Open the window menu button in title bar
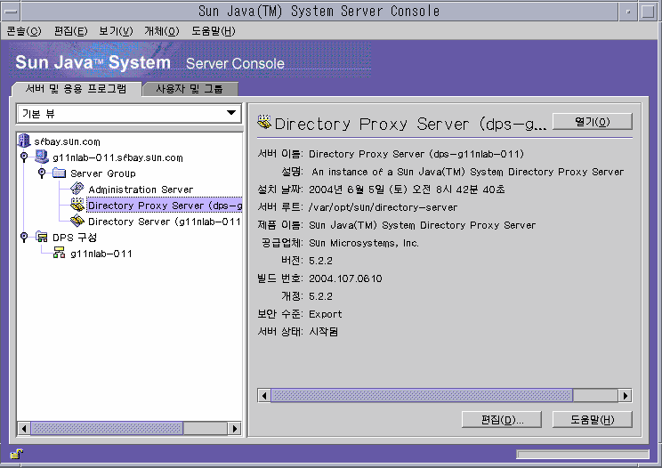The width and height of the screenshot is (662, 468). pos(10,12)
